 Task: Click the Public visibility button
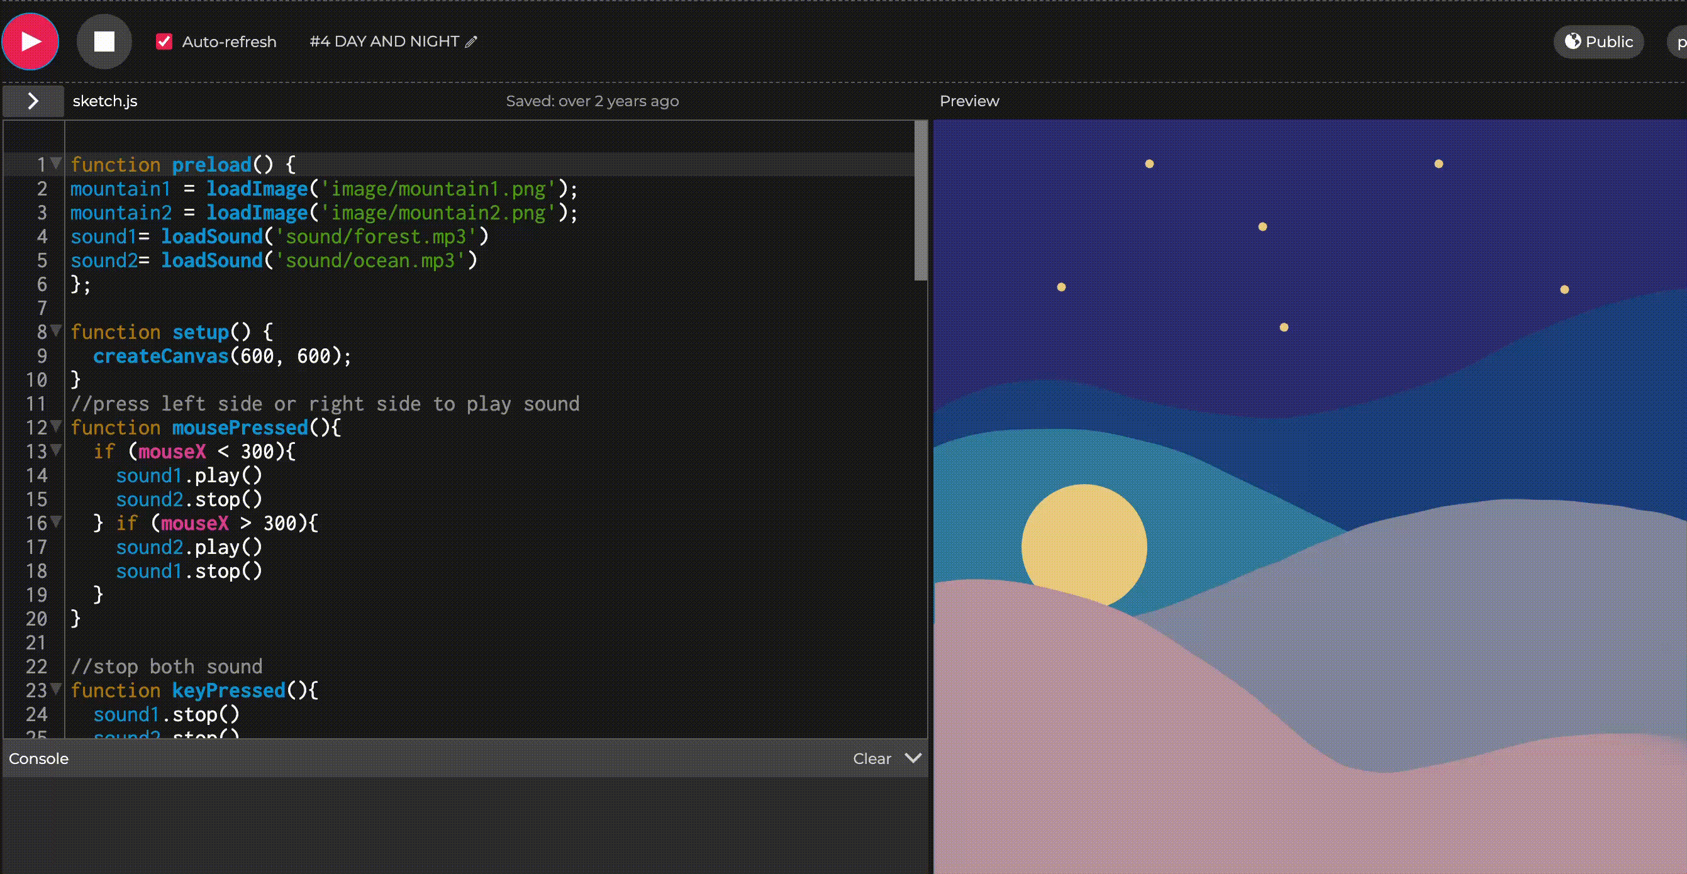[1598, 42]
